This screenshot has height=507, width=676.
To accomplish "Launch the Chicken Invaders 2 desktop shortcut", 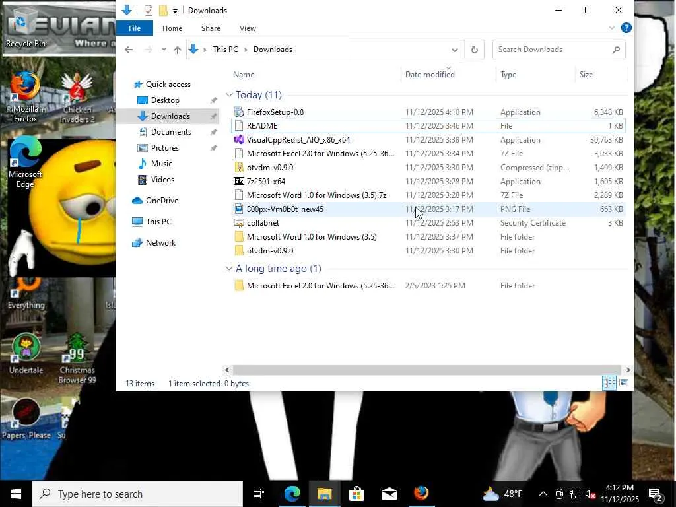I will click(x=77, y=98).
